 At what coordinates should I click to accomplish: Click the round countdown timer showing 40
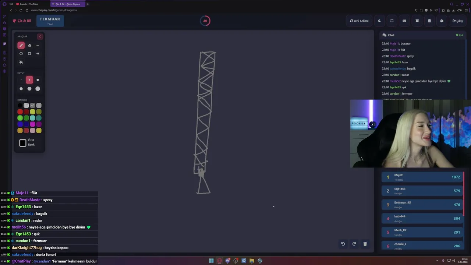pos(205,21)
